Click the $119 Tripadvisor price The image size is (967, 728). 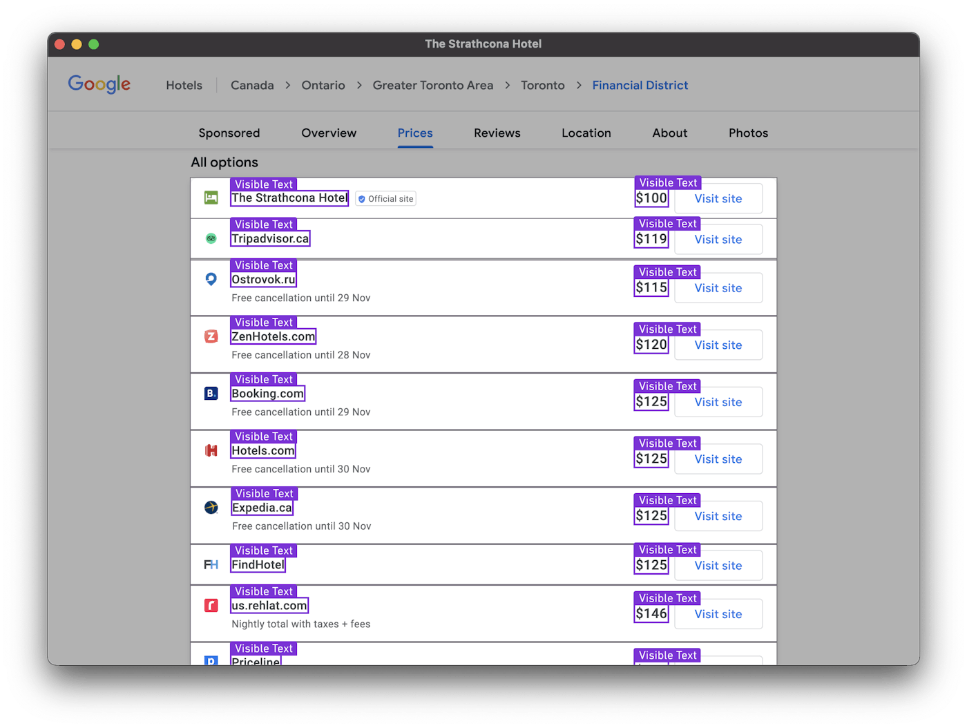(652, 239)
